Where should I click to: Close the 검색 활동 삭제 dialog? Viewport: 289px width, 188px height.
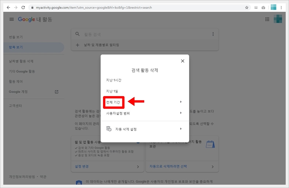[x=183, y=61]
